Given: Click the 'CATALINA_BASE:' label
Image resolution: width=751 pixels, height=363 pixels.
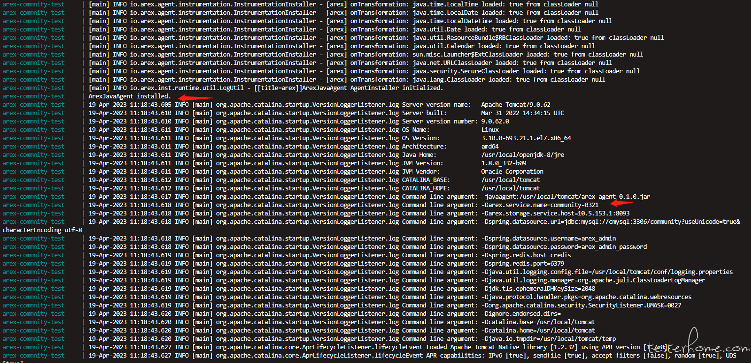Looking at the screenshot, I should [426, 180].
